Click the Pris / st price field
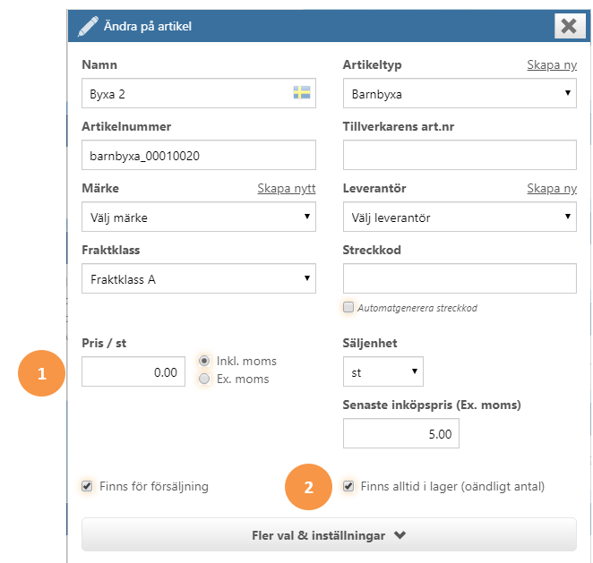Image resolution: width=593 pixels, height=563 pixels. pyautogui.click(x=133, y=371)
